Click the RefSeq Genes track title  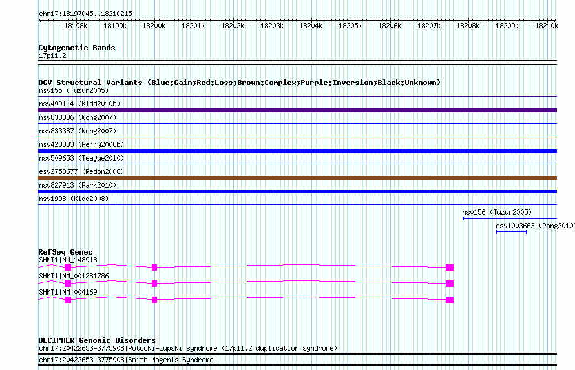click(65, 252)
